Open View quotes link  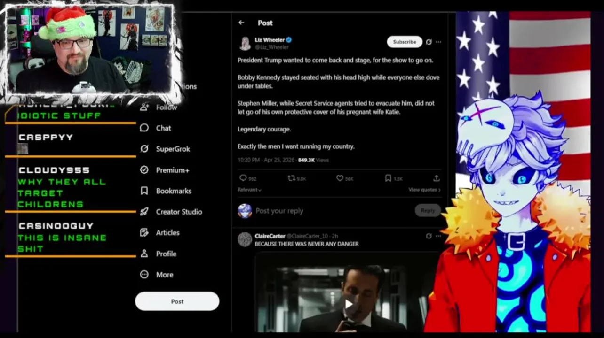point(424,190)
